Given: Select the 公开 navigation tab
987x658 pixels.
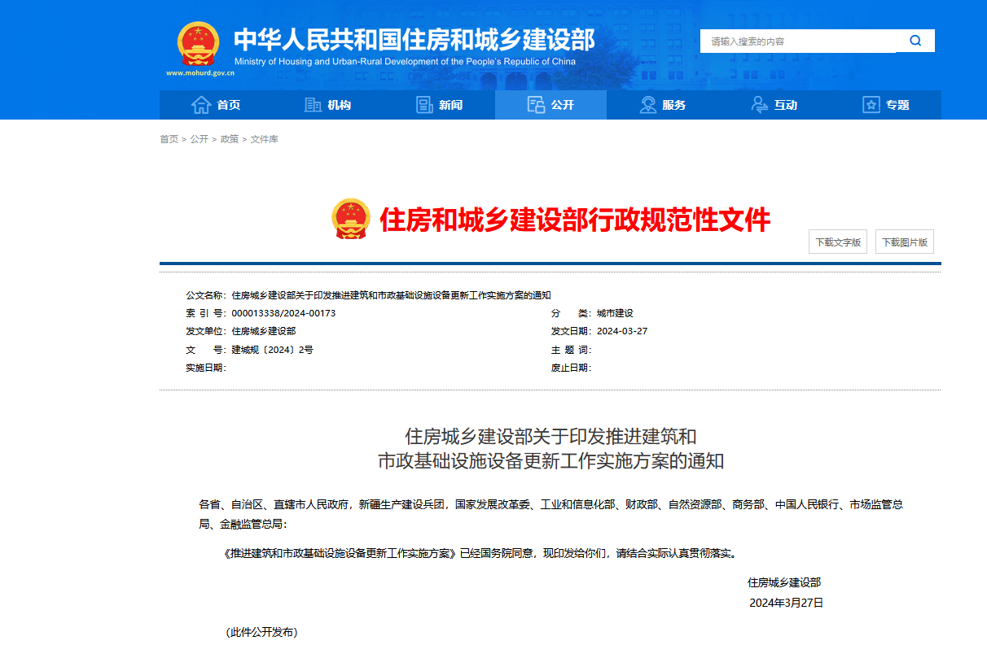Looking at the screenshot, I should point(551,105).
